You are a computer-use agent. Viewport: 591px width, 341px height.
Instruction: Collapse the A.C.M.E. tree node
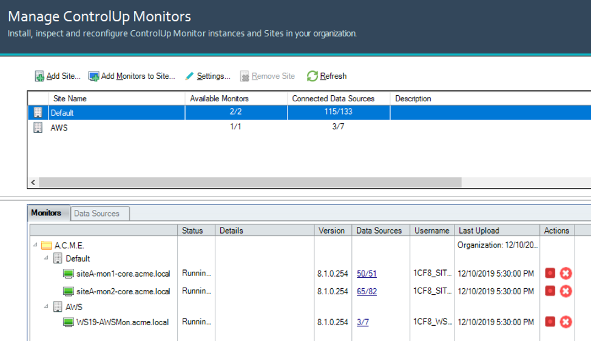click(35, 245)
